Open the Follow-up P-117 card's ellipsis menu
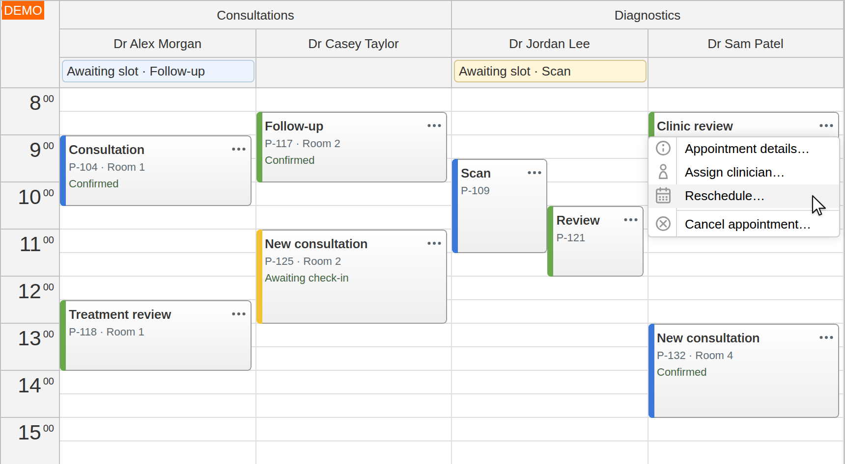845x464 pixels. [x=434, y=126]
